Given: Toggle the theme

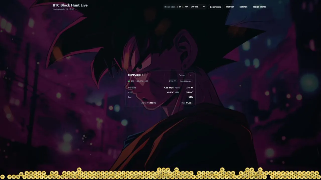Looking at the screenshot, I should [259, 7].
